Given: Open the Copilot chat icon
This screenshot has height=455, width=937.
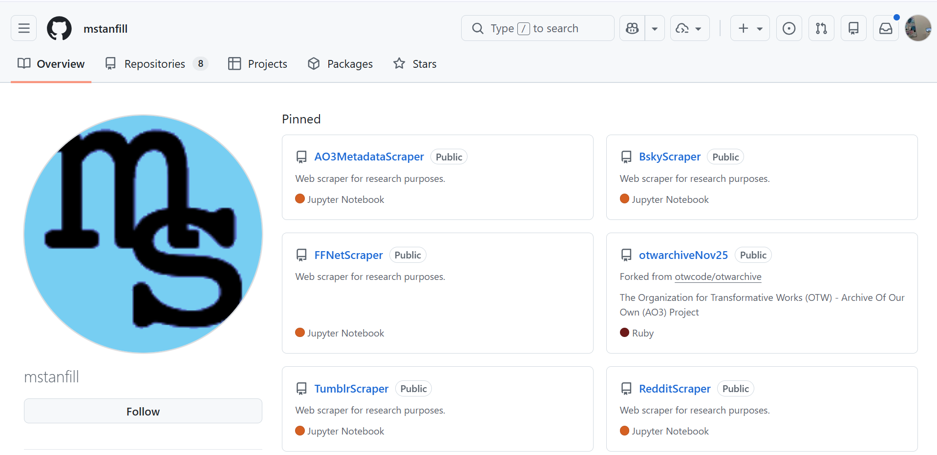Looking at the screenshot, I should [632, 28].
